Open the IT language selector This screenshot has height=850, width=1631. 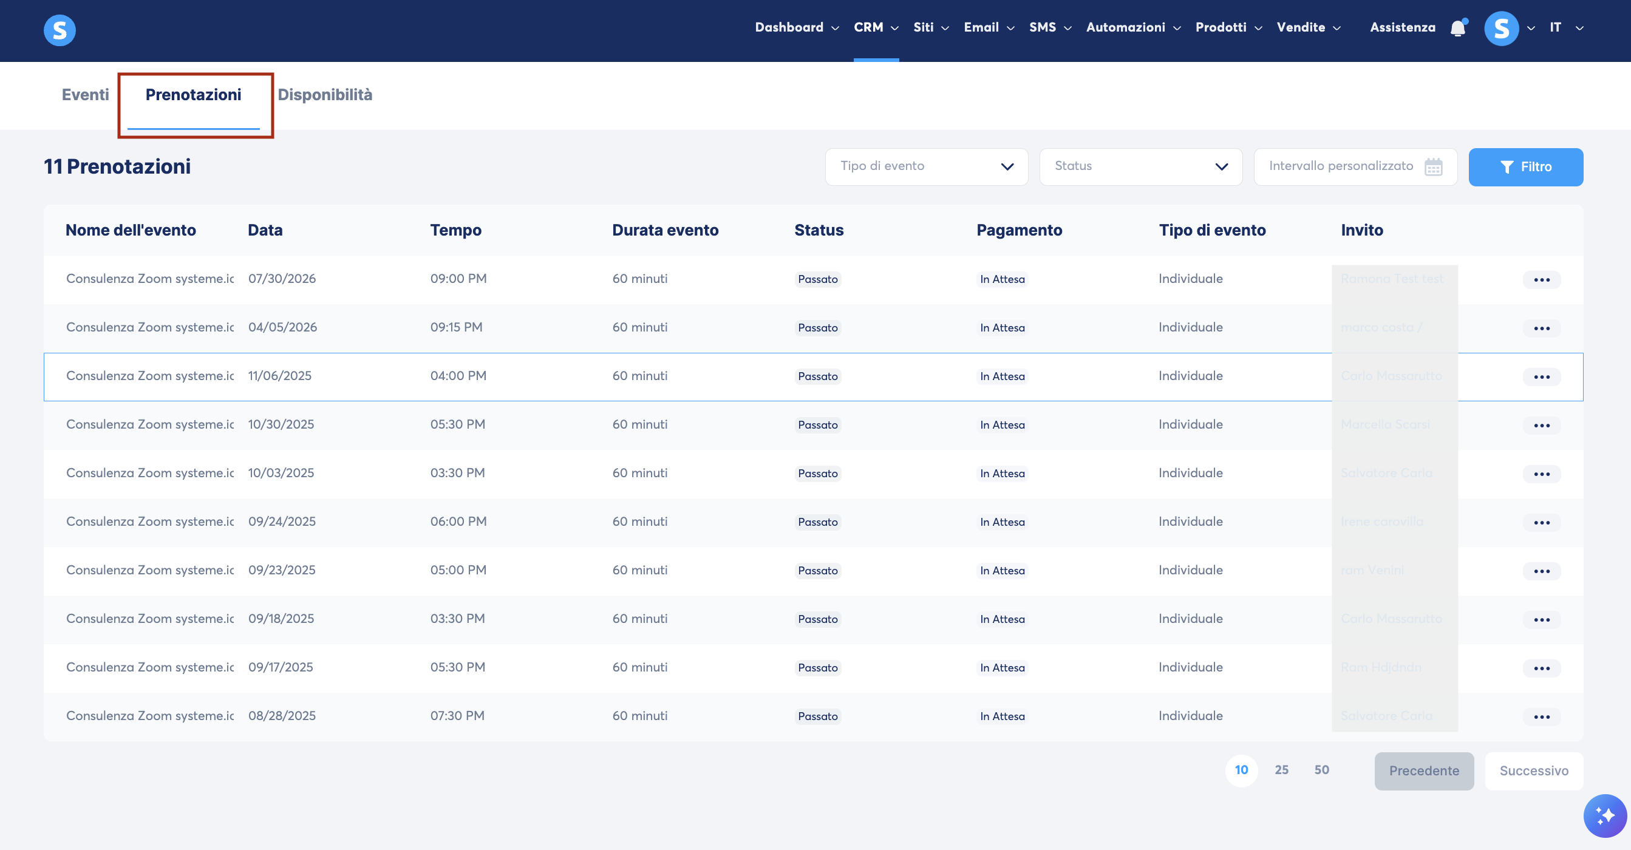(1567, 27)
